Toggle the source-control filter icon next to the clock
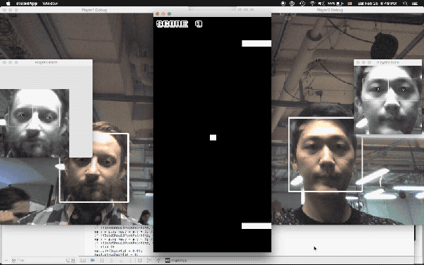This screenshot has width=424, height=265. pos(73,260)
